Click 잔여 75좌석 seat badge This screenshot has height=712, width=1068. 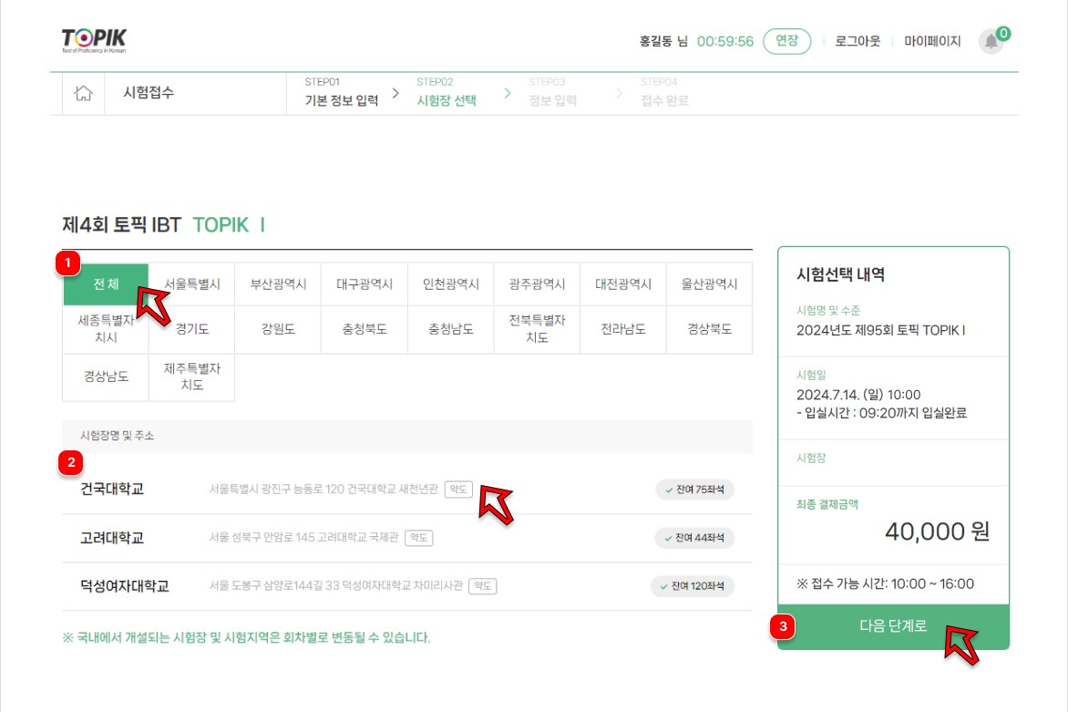pos(694,490)
